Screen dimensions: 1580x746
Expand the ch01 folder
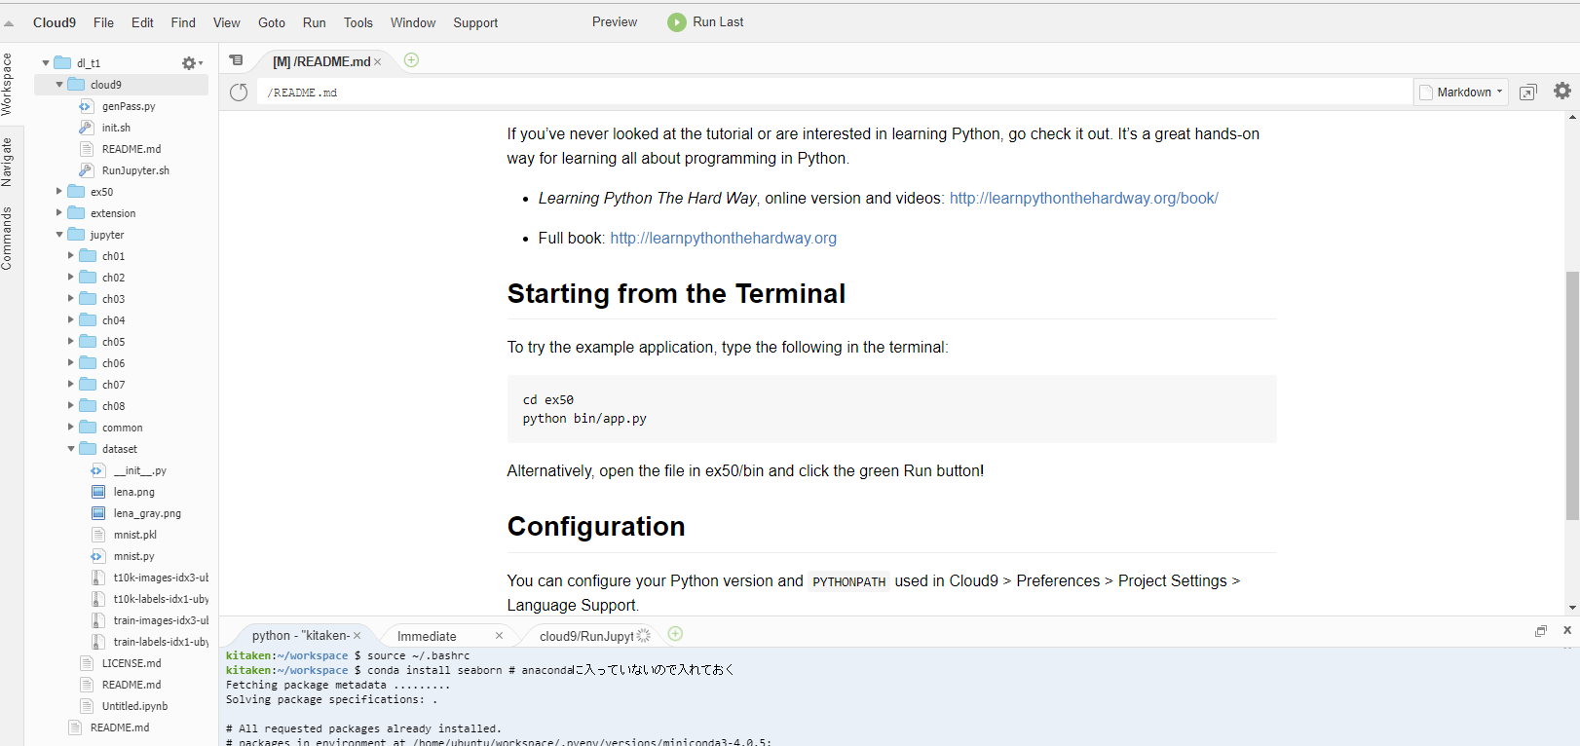70,256
